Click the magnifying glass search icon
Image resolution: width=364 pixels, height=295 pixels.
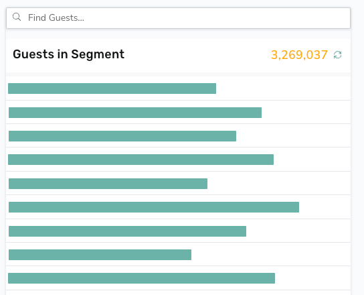17,17
